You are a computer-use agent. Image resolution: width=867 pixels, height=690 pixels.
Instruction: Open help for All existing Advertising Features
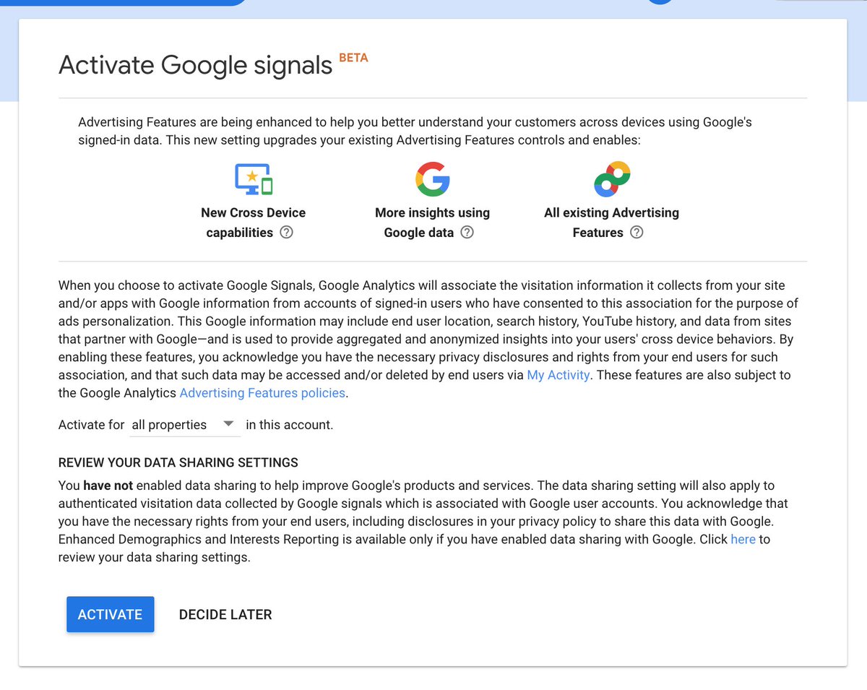637,233
